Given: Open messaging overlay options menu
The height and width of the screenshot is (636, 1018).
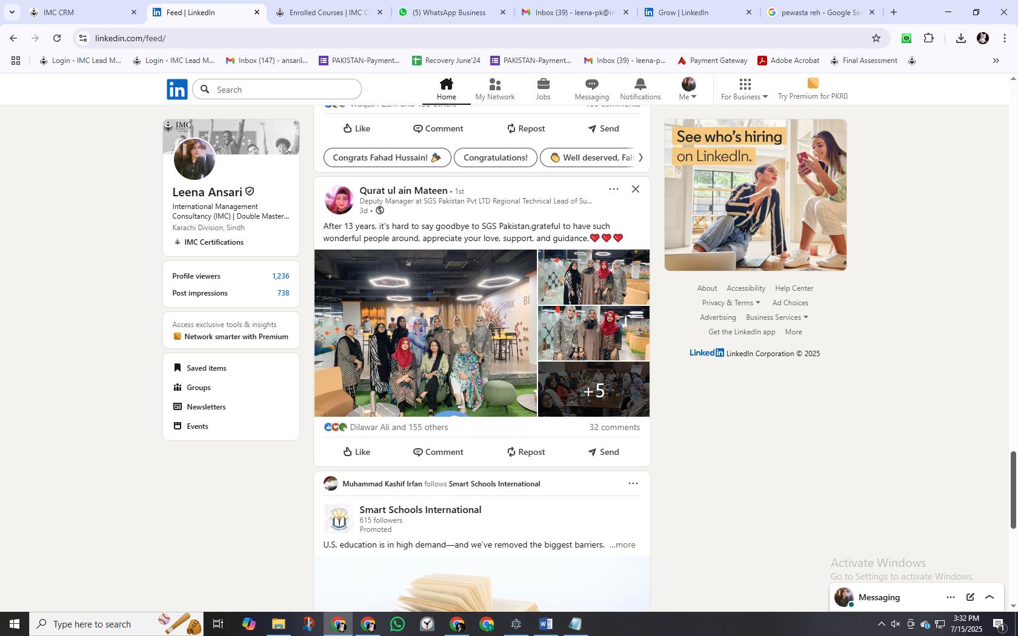Looking at the screenshot, I should click(x=951, y=597).
